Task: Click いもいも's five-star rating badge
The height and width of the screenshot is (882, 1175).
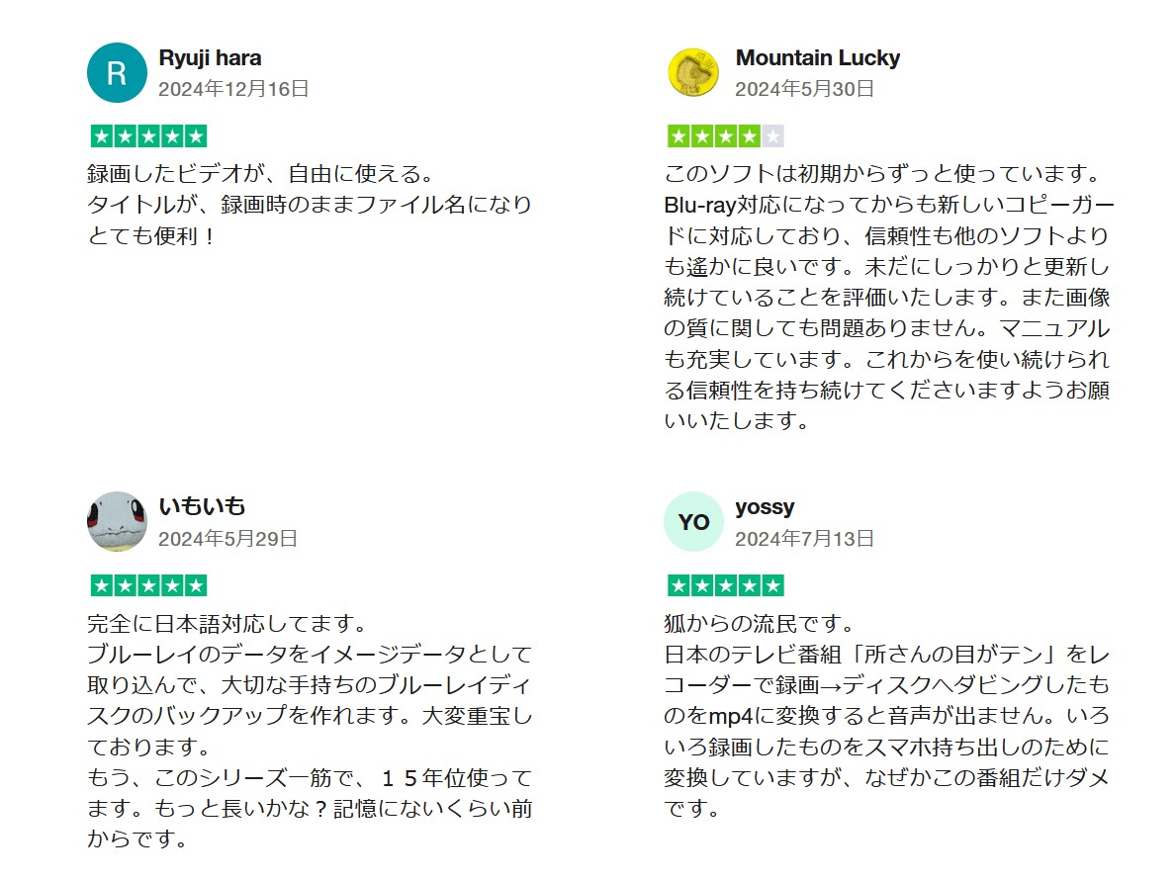Action: point(148,585)
